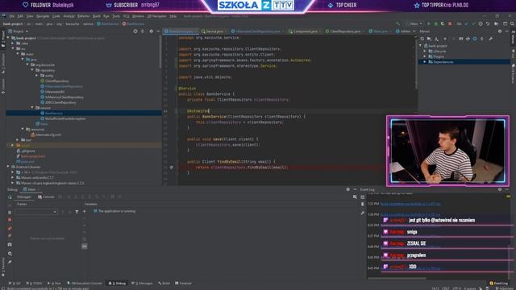Screen dimensions: 516x290
Task: Open Project panel gear settings
Action: pyautogui.click(x=151, y=31)
